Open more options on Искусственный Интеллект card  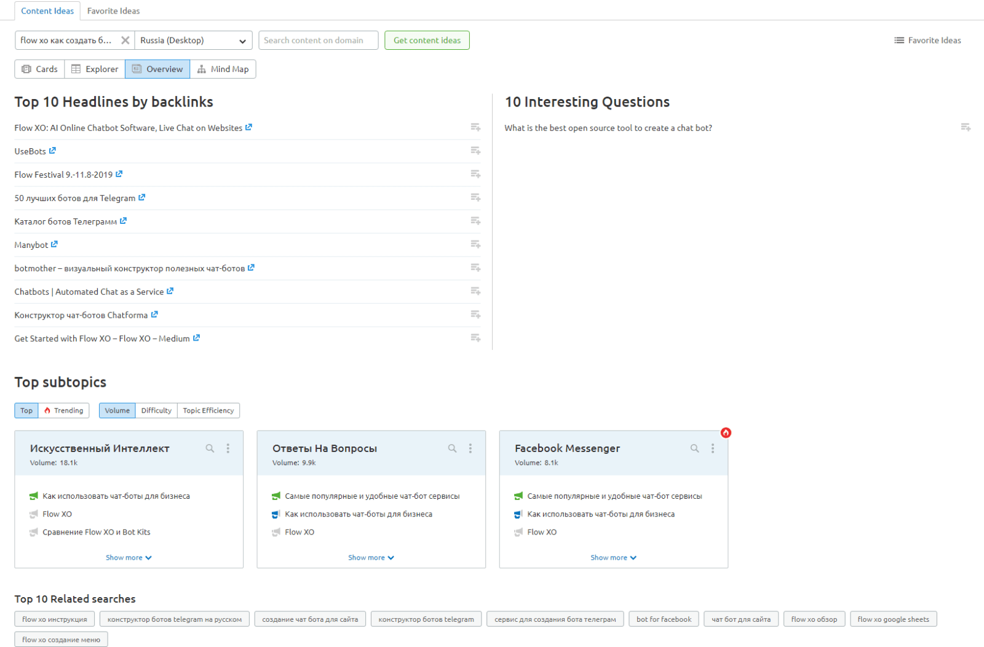228,448
